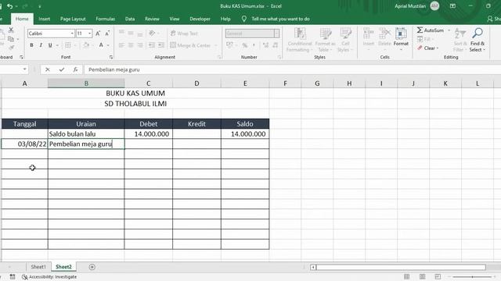Expand the AutoSum dropdown arrow
The image size is (501, 281).
click(x=449, y=30)
